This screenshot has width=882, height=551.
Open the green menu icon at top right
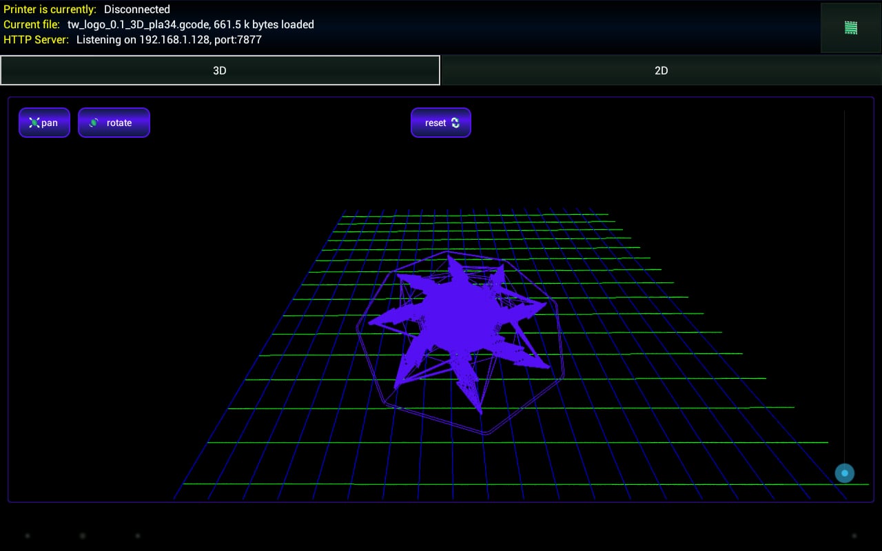(851, 28)
